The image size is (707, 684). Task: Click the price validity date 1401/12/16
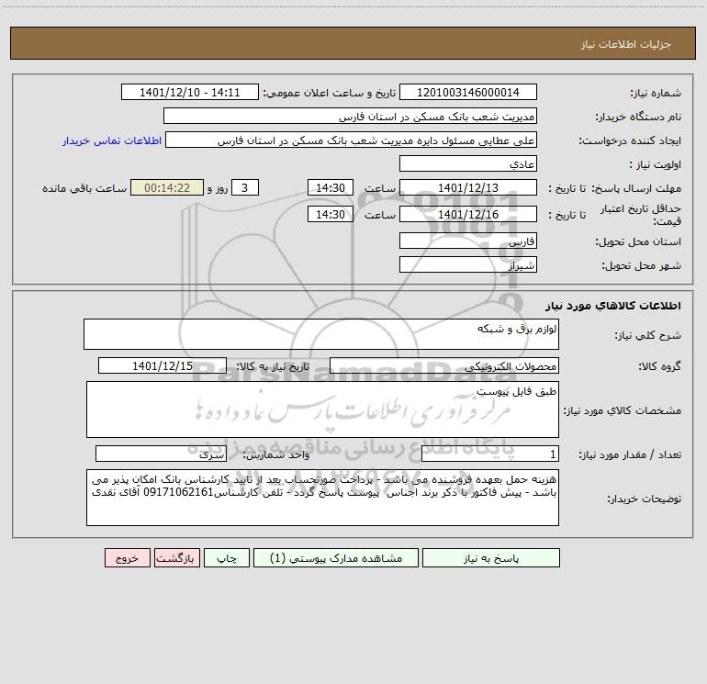coord(468,214)
